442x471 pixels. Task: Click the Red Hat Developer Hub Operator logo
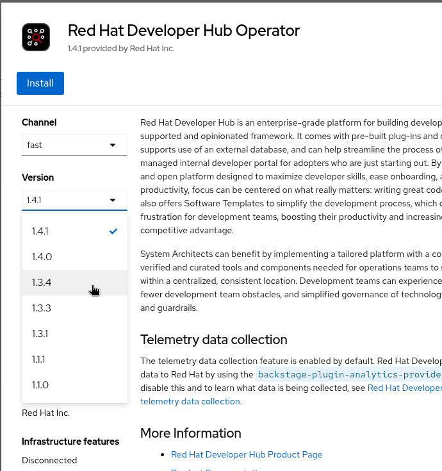pos(36,37)
